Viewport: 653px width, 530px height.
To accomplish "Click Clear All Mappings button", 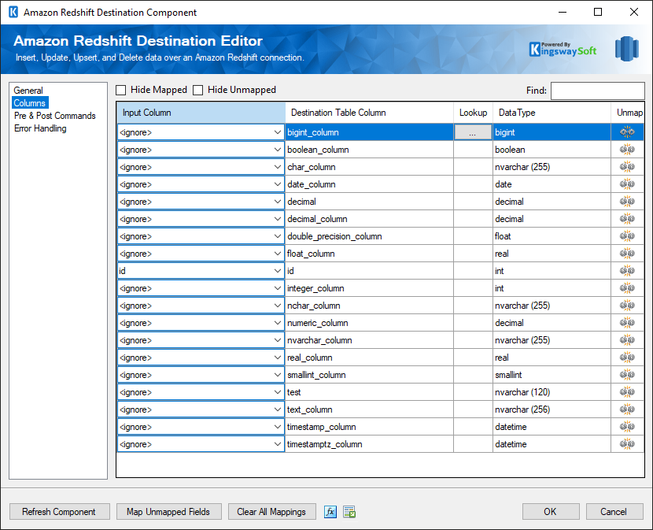I will click(x=271, y=512).
